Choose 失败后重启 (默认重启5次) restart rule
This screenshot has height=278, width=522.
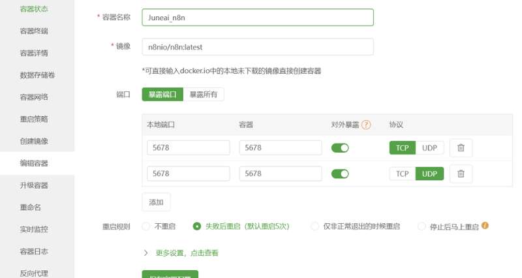coord(241,226)
